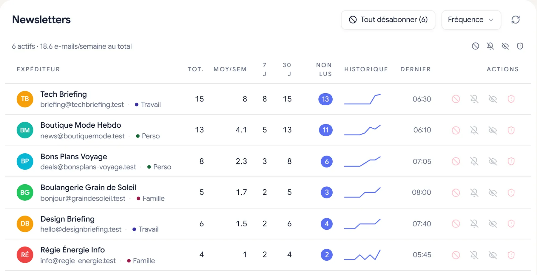The image size is (537, 275).
Task: Click the RÉ avatar of Régie Énergie
Action: pos(25,255)
